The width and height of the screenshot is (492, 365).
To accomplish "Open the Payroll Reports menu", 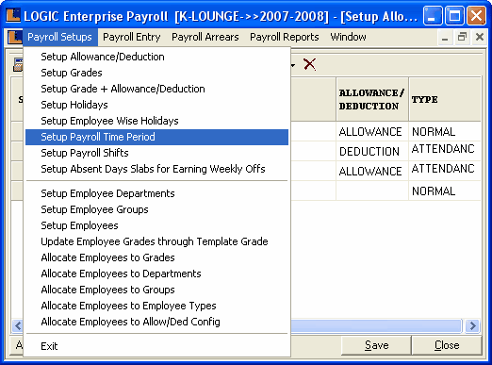I will (285, 37).
